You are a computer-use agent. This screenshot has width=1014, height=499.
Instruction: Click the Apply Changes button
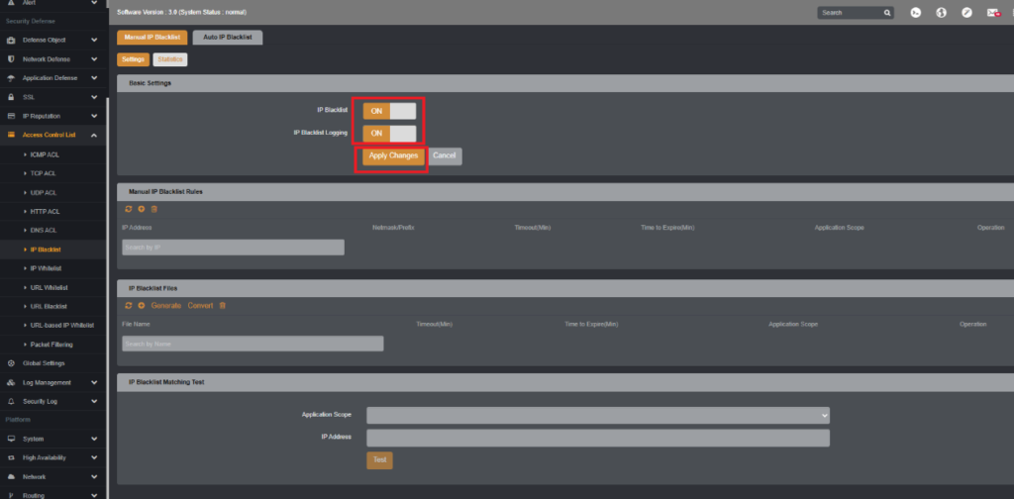(x=393, y=155)
